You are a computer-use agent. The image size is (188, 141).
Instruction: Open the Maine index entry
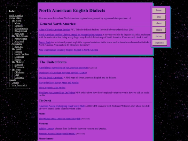click(17, 23)
